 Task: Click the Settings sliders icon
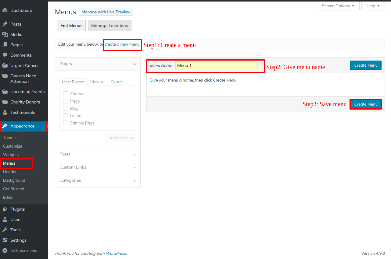click(5, 240)
